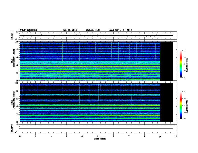Click the upper ch.1 PSD color bar

[181, 64]
